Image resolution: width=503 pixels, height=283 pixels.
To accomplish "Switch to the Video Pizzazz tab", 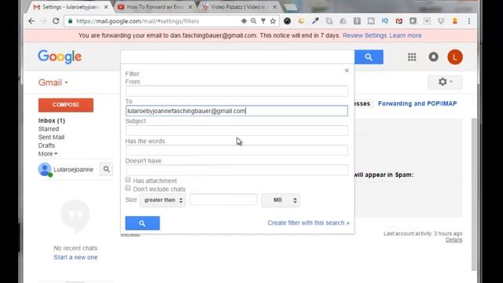I will point(240,7).
